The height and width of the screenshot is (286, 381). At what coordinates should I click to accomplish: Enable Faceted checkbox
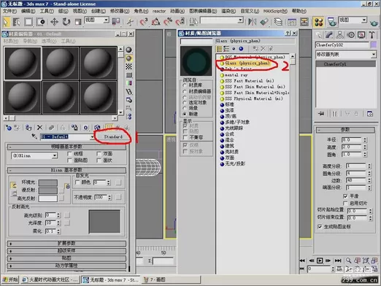tap(99, 161)
